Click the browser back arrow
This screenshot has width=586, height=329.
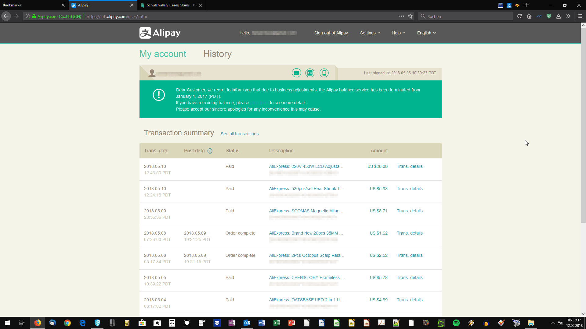click(x=6, y=16)
